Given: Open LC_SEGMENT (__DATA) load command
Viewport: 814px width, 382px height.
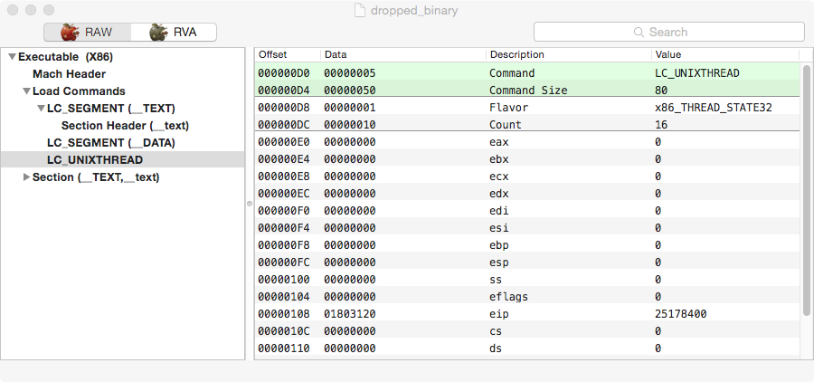Looking at the screenshot, I should coord(110,143).
